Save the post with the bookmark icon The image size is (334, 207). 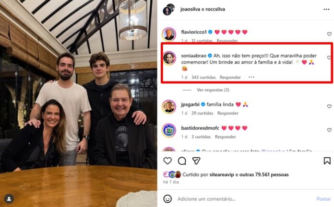point(327,161)
